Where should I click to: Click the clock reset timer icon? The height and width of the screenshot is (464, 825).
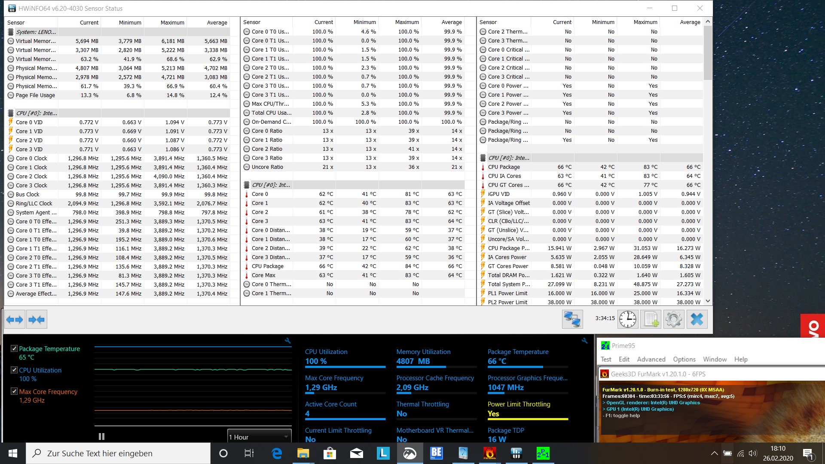click(x=628, y=319)
